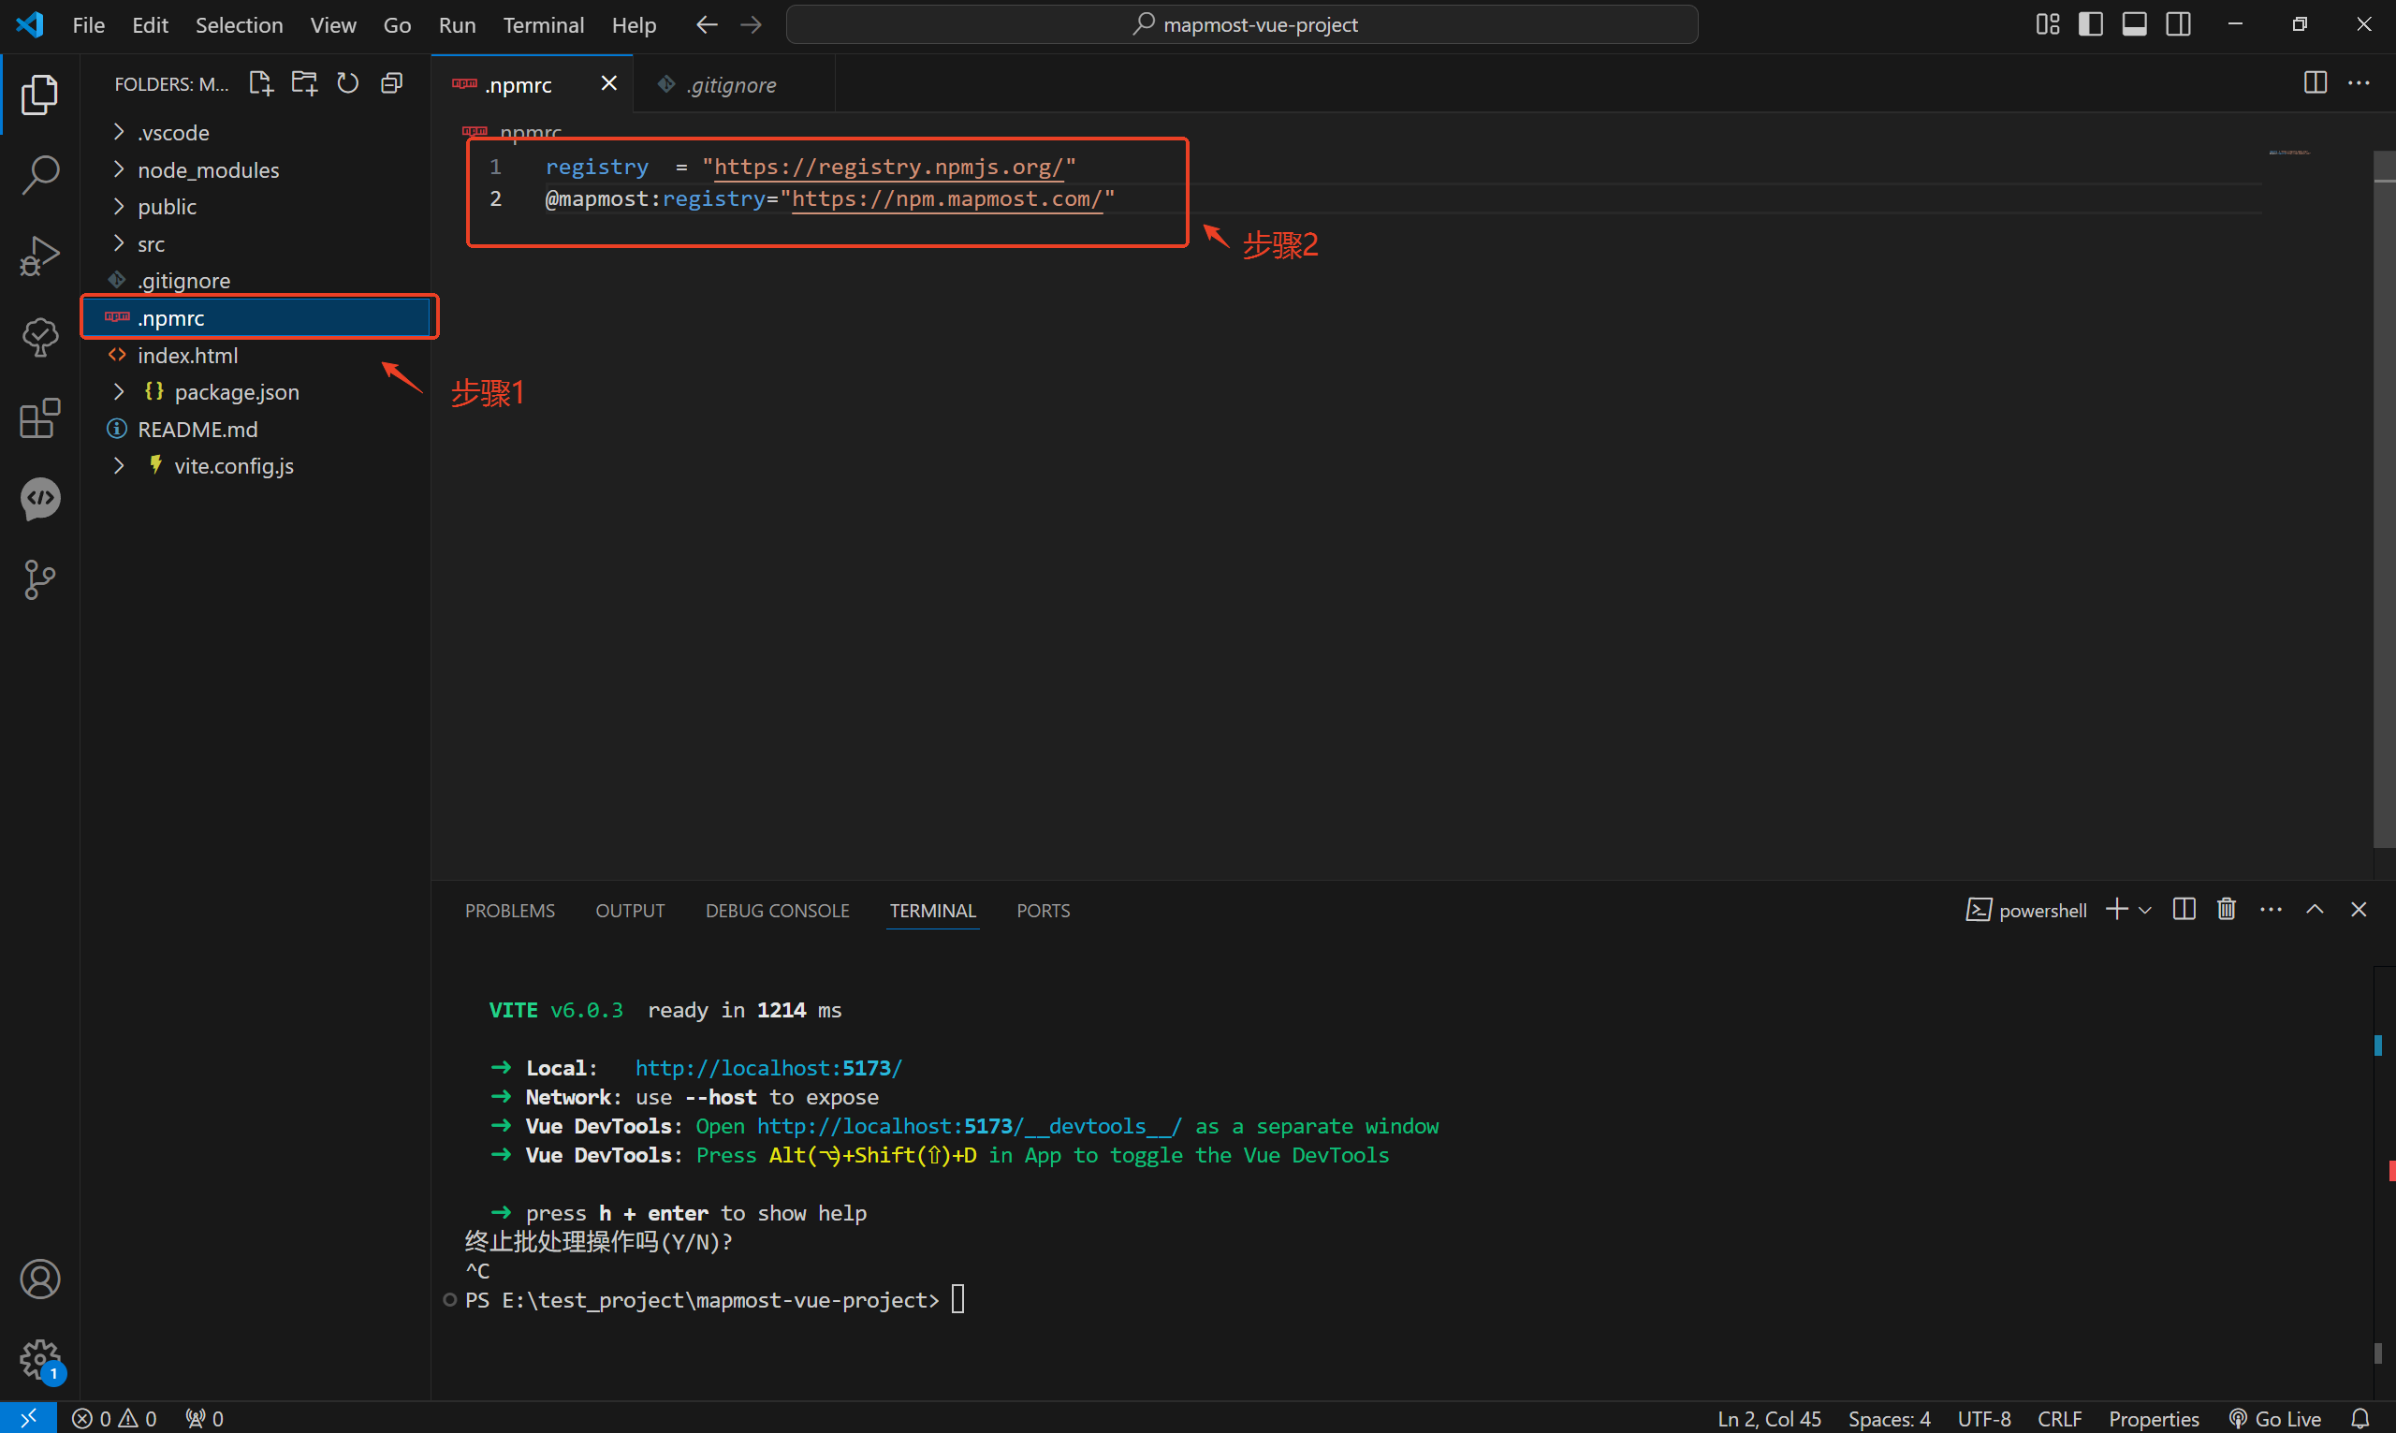2396x1433 pixels.
Task: Switch to the .gitignore editor tab
Action: [x=733, y=84]
